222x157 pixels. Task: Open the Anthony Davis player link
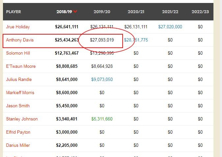(x=20, y=40)
